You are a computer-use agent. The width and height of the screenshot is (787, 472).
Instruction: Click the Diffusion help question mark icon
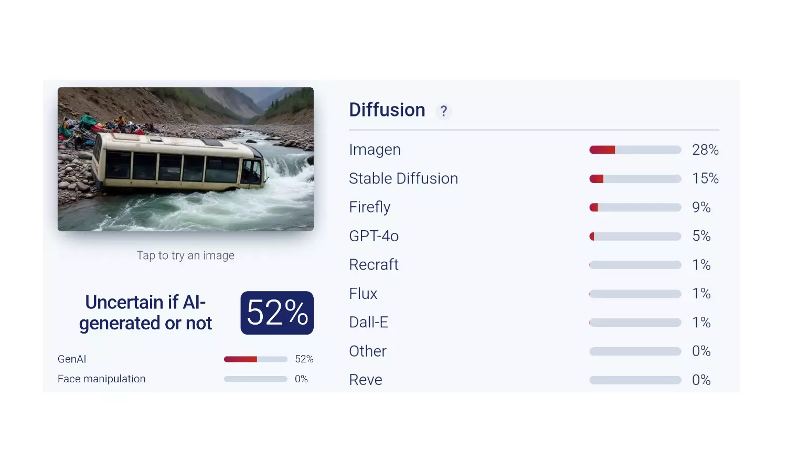444,111
